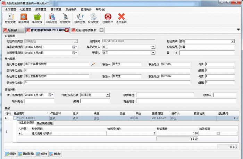
Task: Click the 受检单位地址 input field
Action: pyautogui.click(x=107, y=82)
